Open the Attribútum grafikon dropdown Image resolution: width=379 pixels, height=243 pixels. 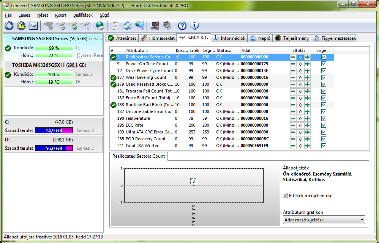324,220
